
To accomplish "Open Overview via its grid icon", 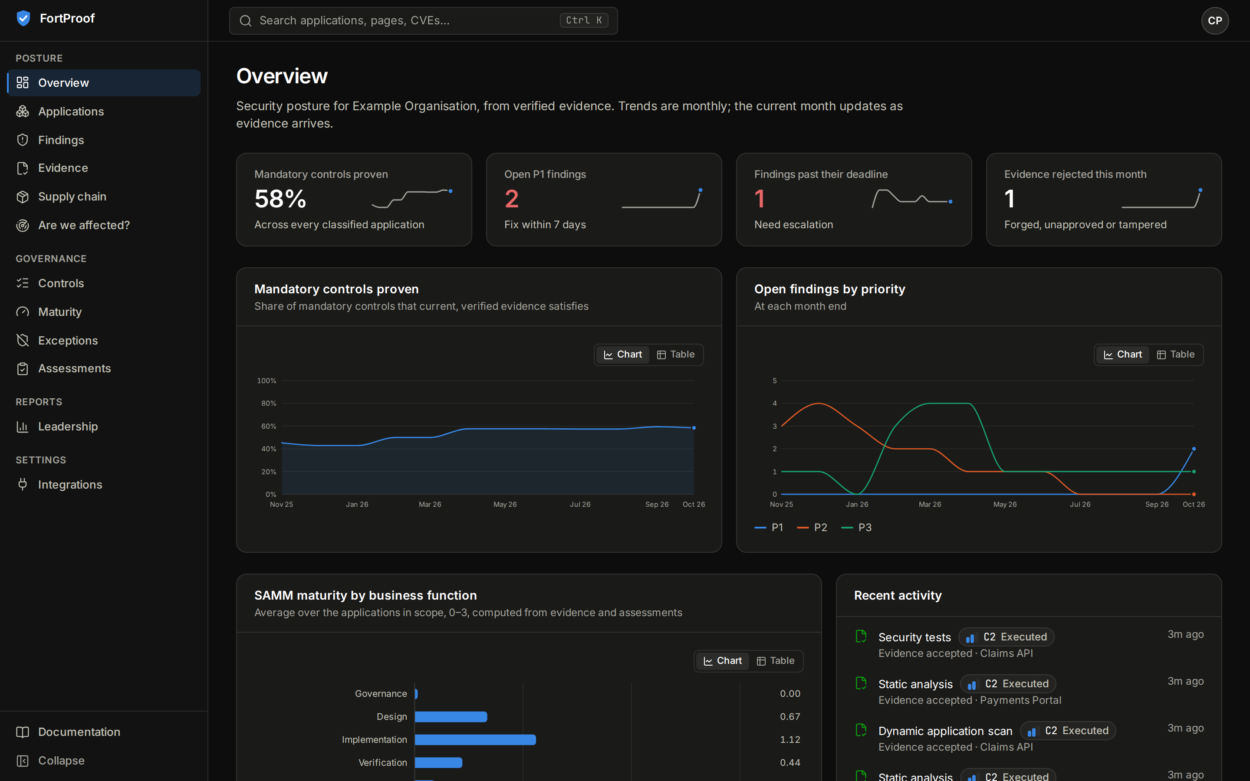I will pos(22,82).
